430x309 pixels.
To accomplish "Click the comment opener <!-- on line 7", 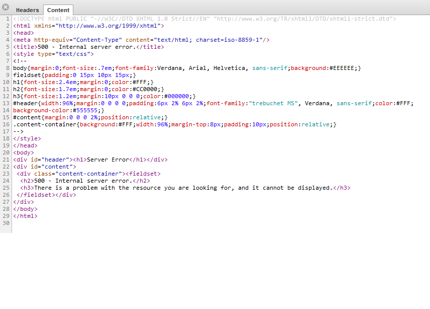I will (x=20, y=61).
